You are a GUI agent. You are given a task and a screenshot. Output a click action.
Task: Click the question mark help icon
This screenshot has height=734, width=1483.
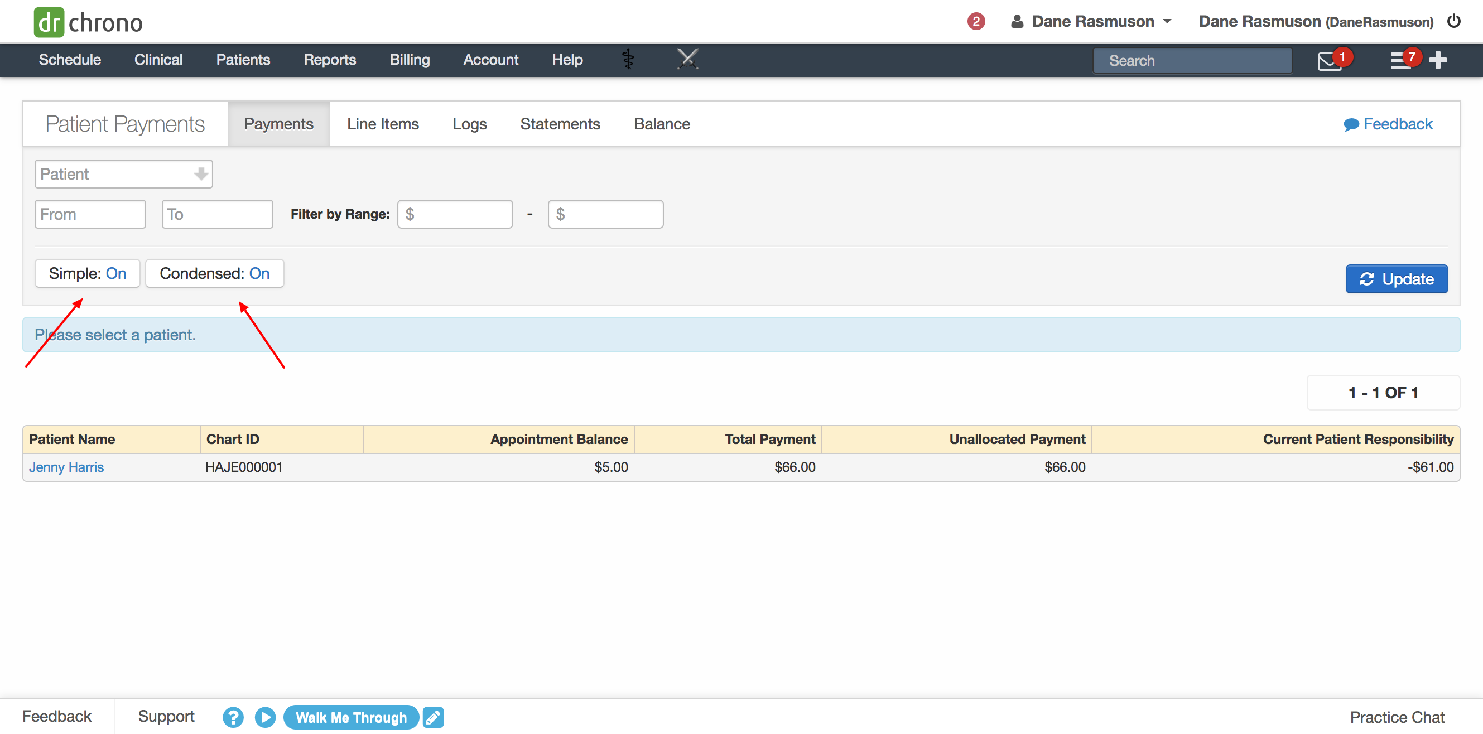[x=233, y=717]
